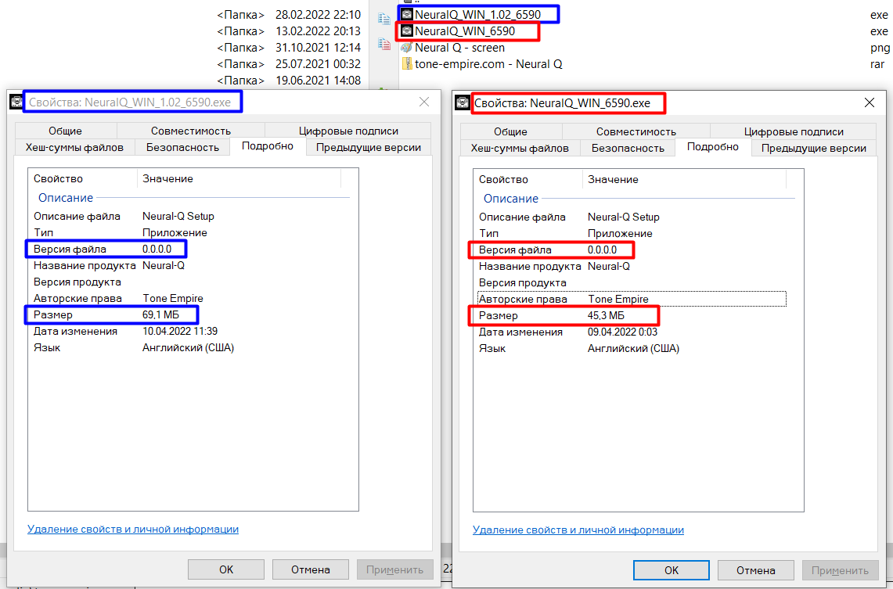This screenshot has width=893, height=589.
Task: Select Язык row in NeuralQ_WIN_1.02_6590 window
Action: tap(186, 348)
